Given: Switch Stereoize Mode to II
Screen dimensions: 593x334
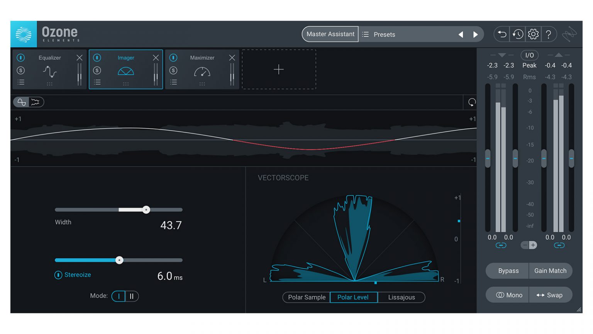Looking at the screenshot, I should click(131, 296).
